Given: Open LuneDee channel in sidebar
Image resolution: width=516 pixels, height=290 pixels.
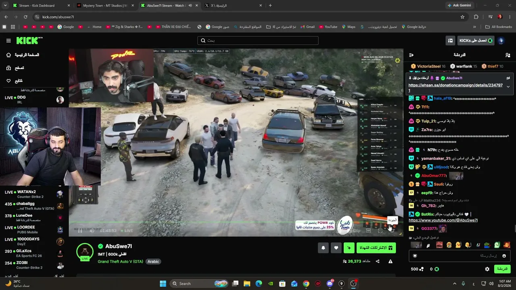Looking at the screenshot, I should pyautogui.click(x=34, y=218).
